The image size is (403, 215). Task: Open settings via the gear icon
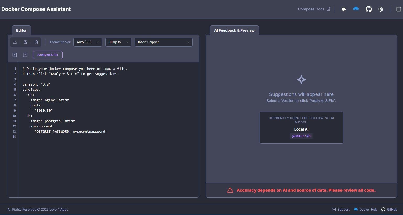[x=381, y=9]
